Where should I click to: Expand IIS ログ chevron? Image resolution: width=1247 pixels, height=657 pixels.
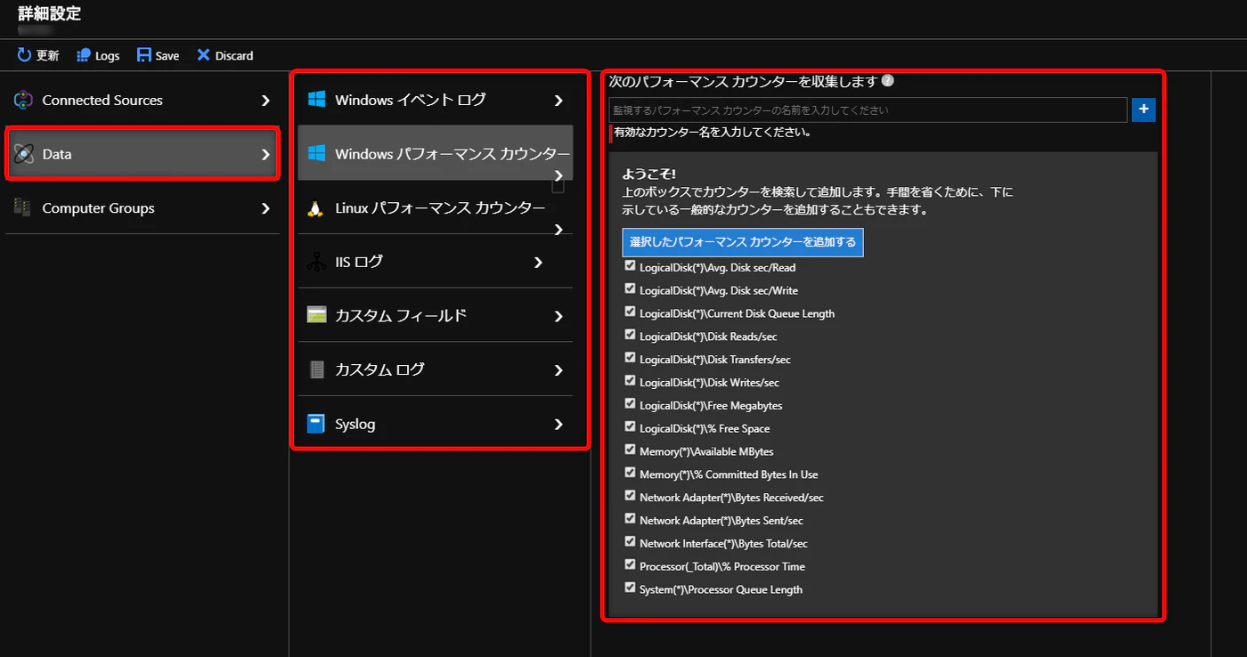click(x=538, y=262)
